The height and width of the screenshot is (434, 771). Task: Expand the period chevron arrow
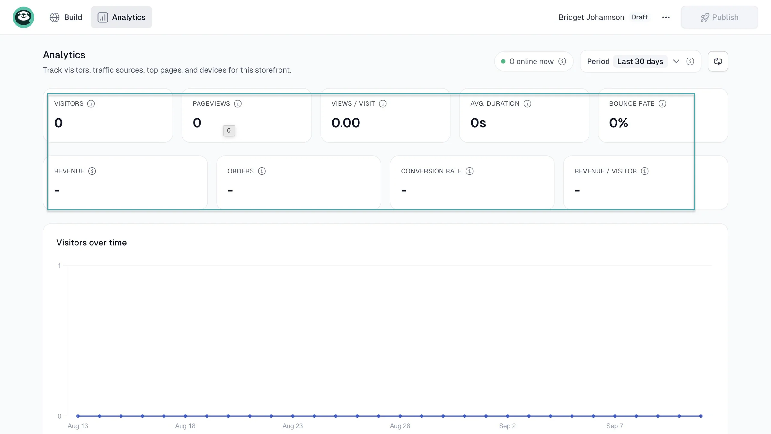click(x=676, y=61)
